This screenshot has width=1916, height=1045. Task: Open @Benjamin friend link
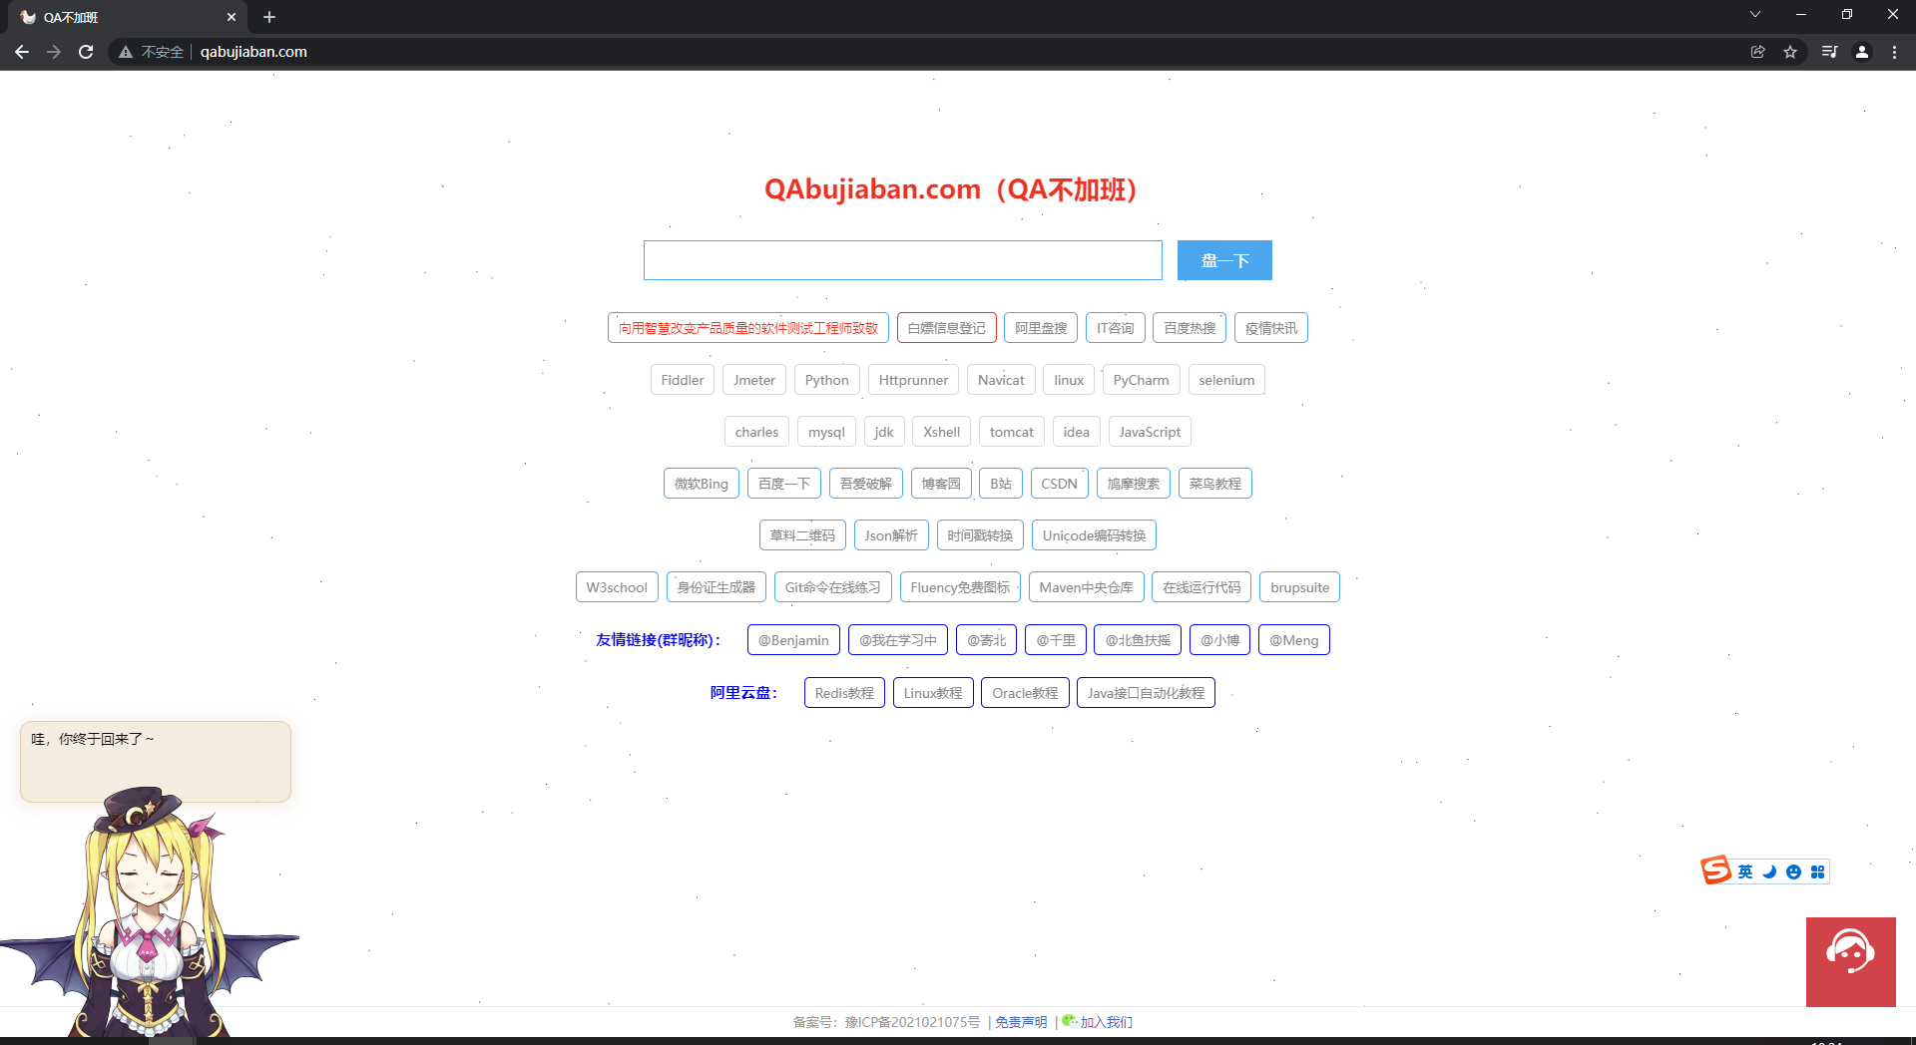[793, 640]
